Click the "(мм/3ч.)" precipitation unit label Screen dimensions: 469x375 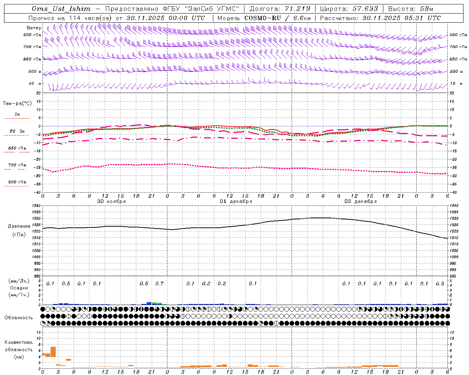[19, 281]
